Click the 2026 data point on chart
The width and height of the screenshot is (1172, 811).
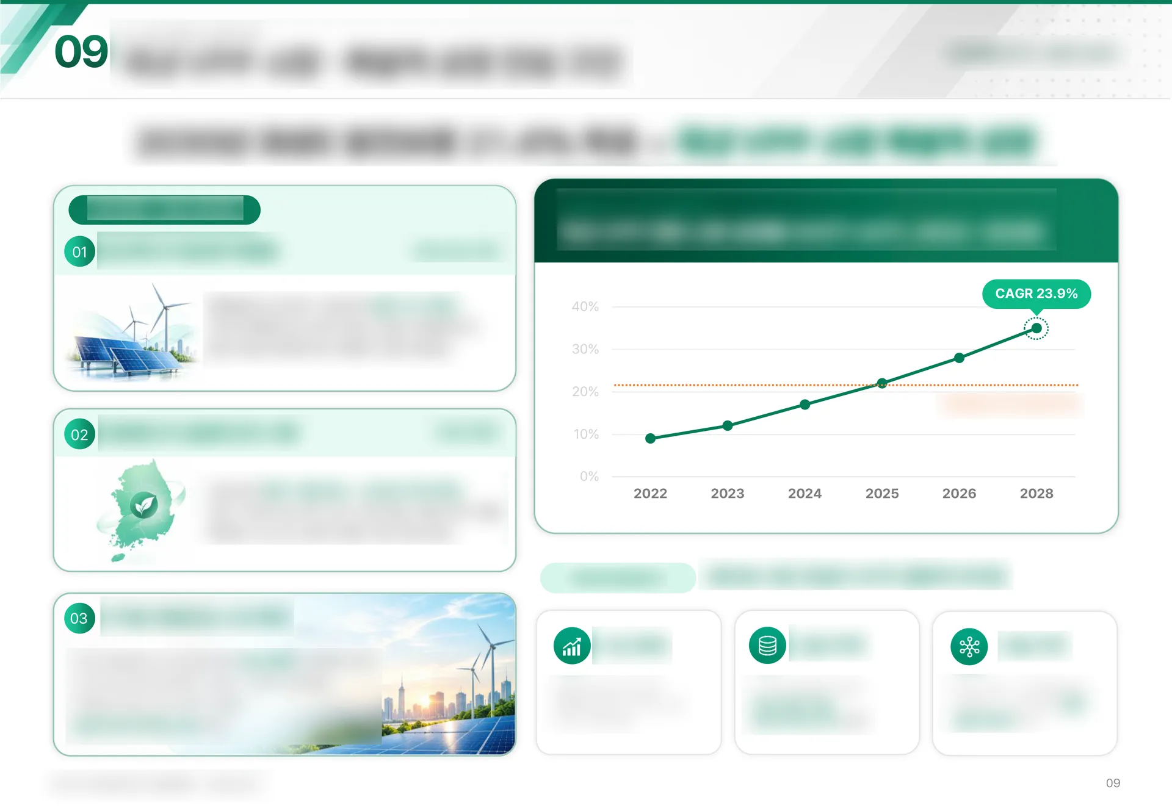coord(960,358)
